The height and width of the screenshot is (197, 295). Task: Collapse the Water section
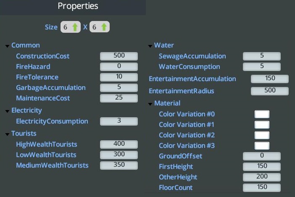tap(150, 46)
